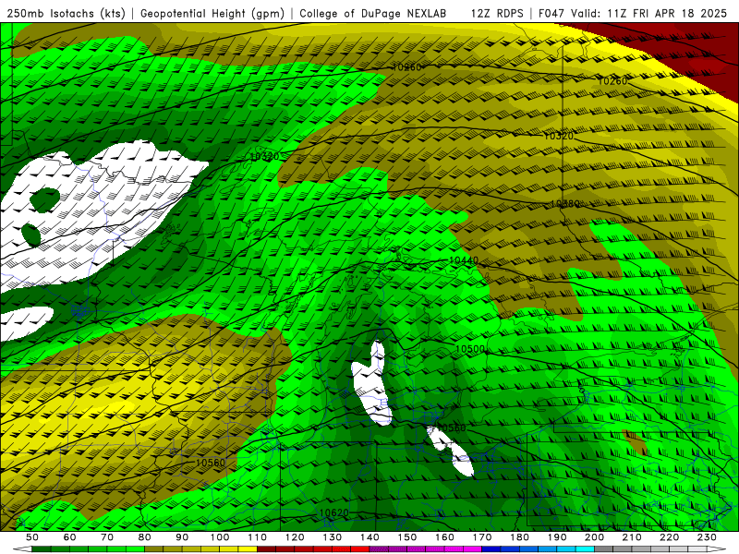Click the cyan swatch just left of 200
The height and width of the screenshot is (554, 739).
pos(585,549)
